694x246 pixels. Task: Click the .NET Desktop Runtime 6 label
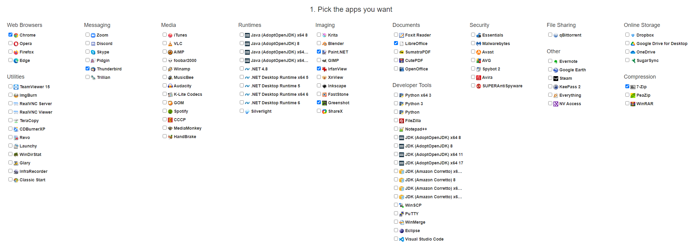[275, 103]
